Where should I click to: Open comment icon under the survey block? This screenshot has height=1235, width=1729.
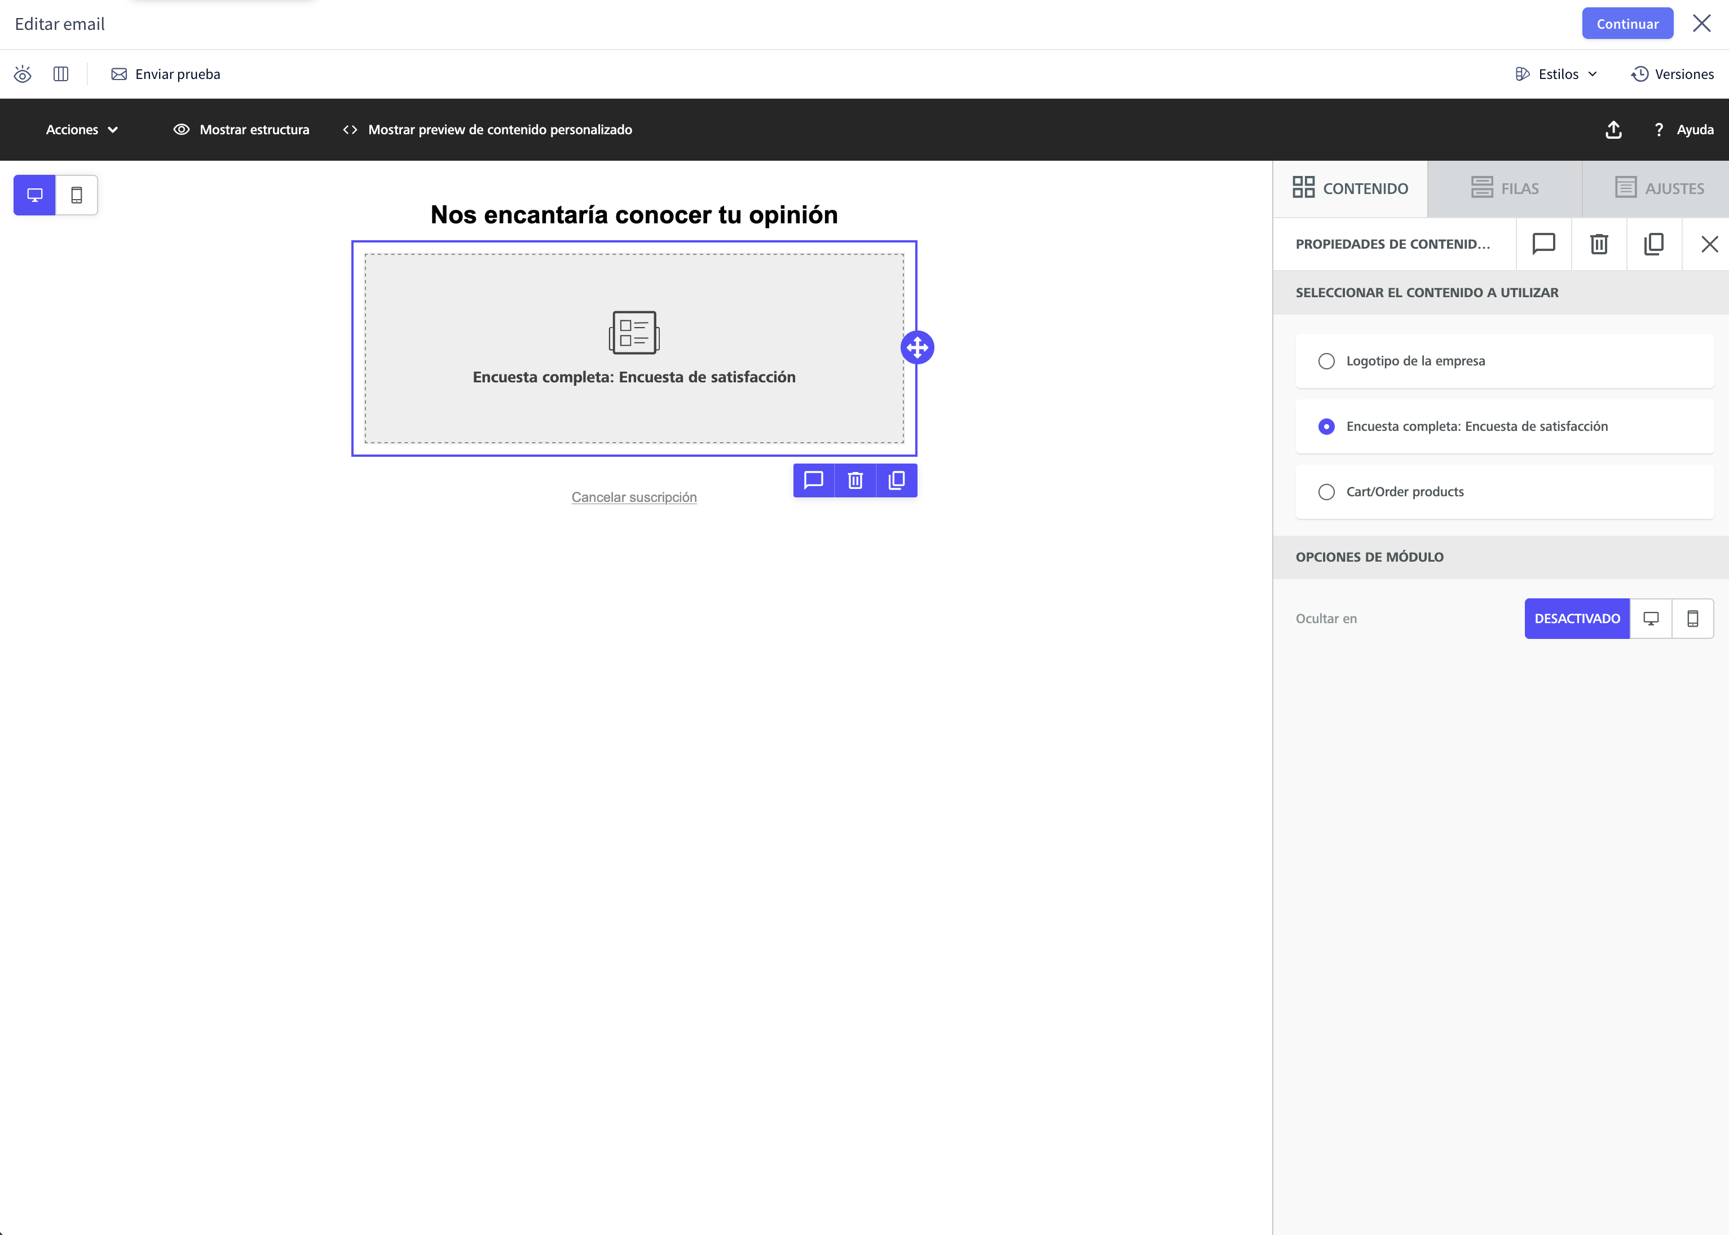click(814, 480)
